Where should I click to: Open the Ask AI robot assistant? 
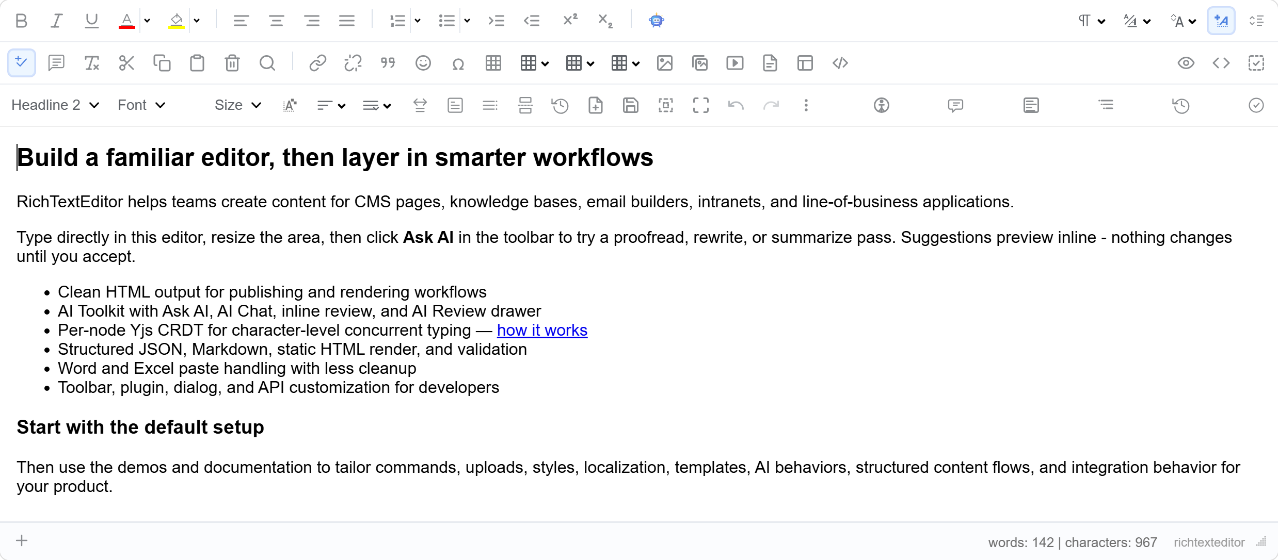656,21
